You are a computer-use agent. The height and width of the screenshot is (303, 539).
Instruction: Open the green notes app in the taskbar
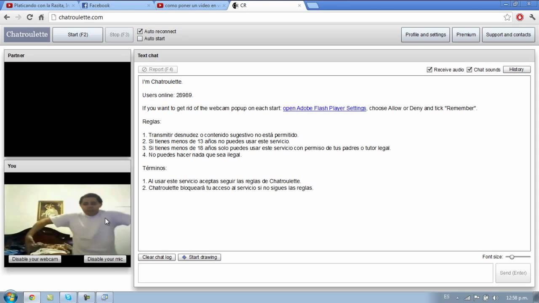50,297
